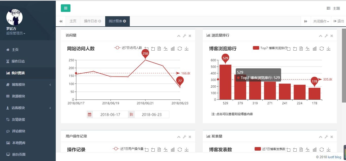This screenshot has width=346, height=161.
Task: Toggle the Top7 博客浏览排行 legend series
Action: pyautogui.click(x=270, y=48)
